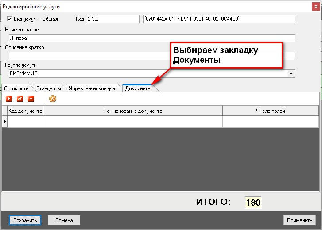Close the 'Редактирование услуги' window

click(316, 7)
